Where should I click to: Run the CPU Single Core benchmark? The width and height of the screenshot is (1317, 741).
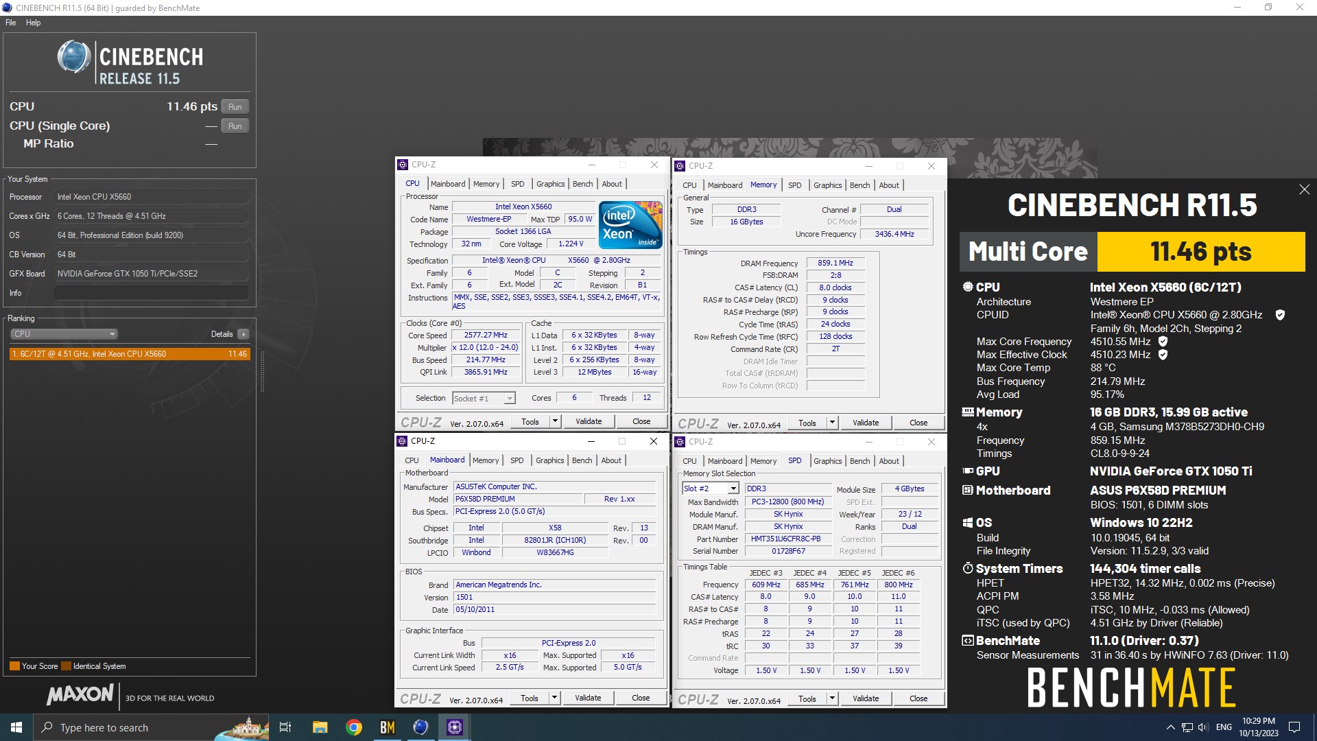pyautogui.click(x=235, y=126)
